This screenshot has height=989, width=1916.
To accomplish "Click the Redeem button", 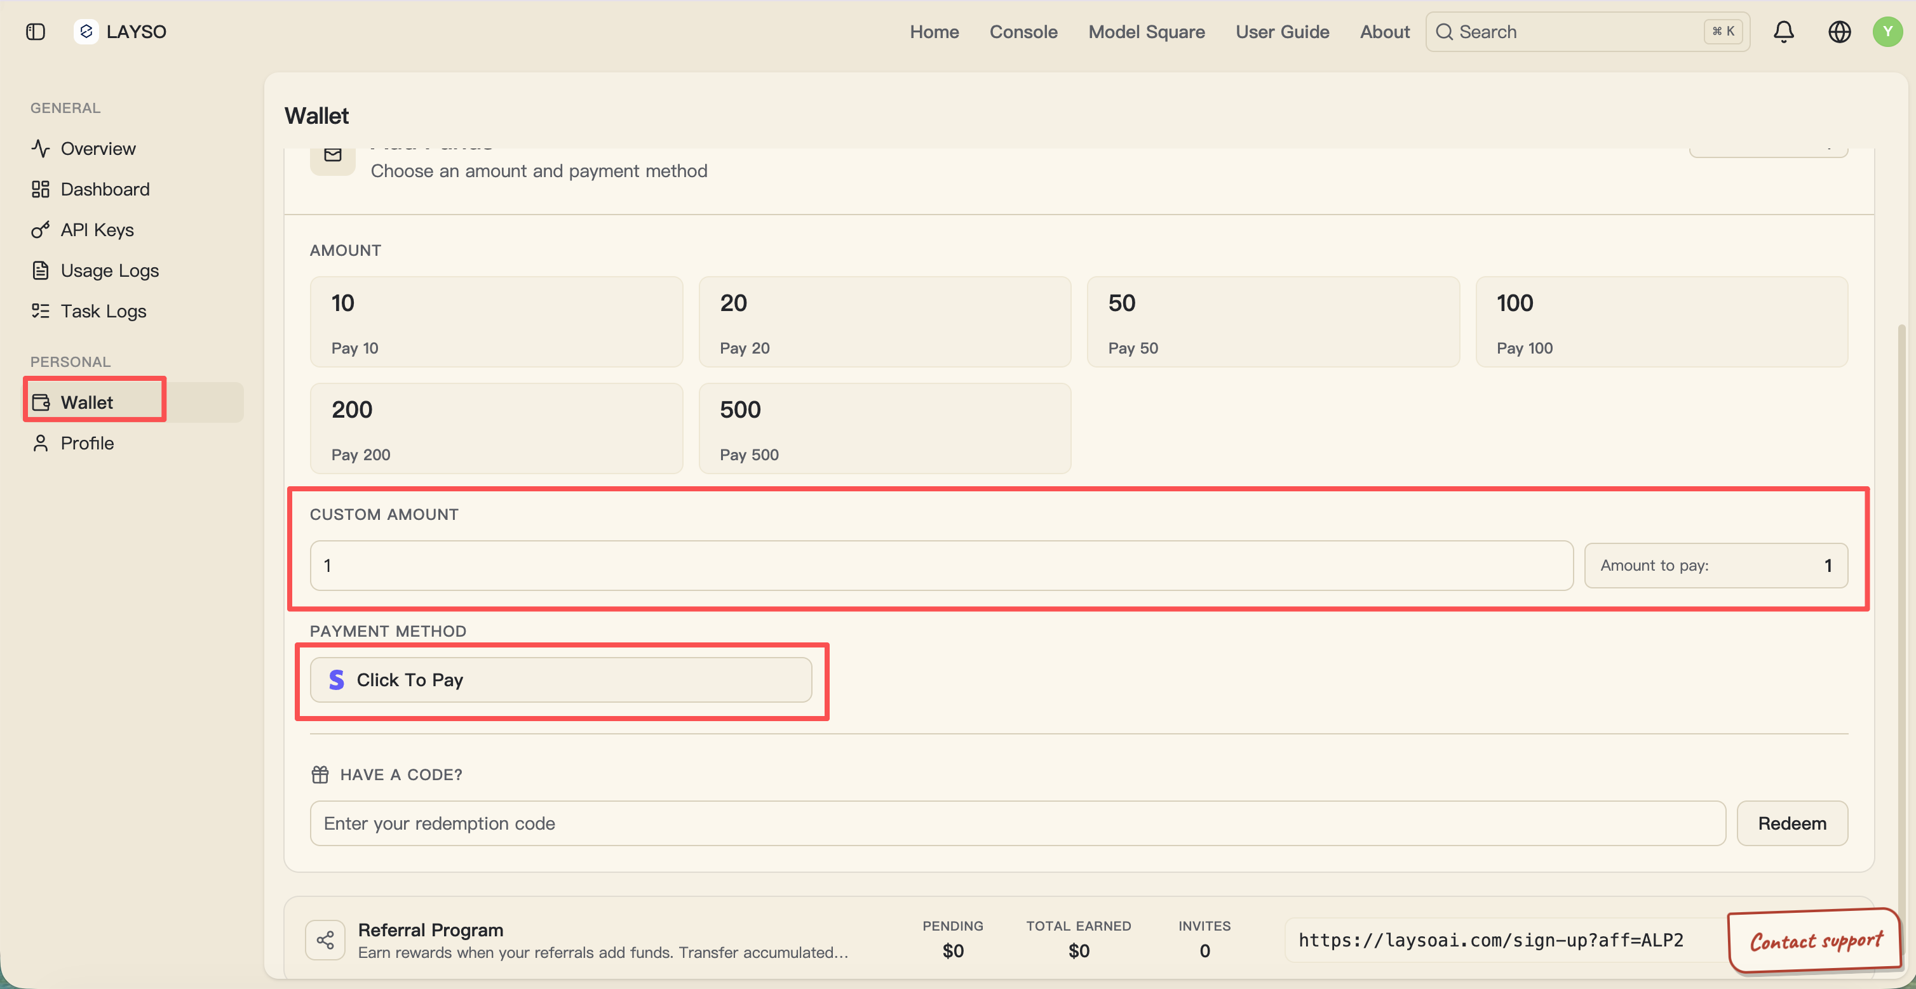I will pos(1791,823).
